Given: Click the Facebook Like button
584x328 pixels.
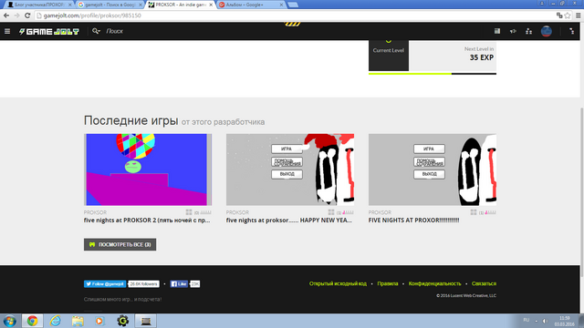Looking at the screenshot, I should point(179,284).
